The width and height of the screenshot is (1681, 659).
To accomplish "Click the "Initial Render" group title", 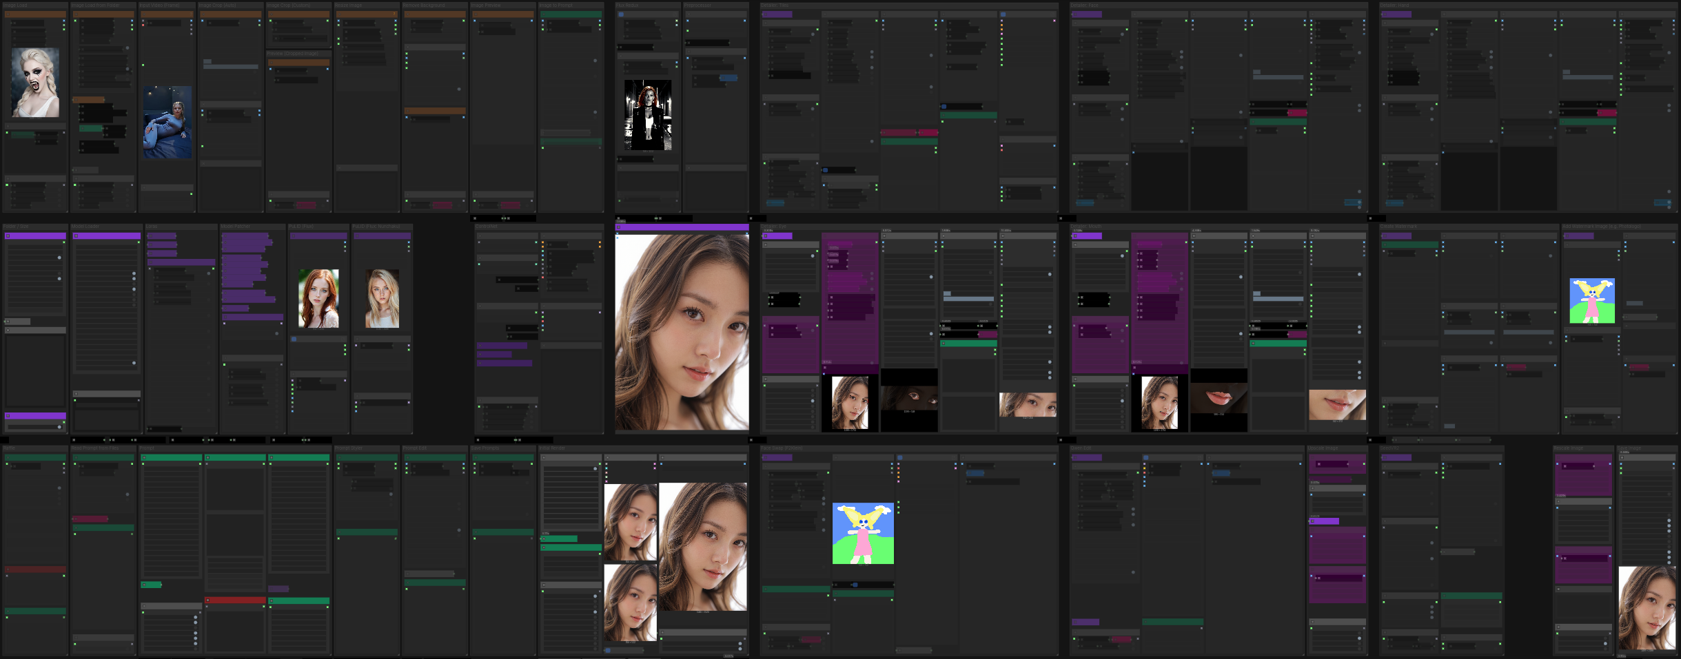I will pyautogui.click(x=552, y=448).
